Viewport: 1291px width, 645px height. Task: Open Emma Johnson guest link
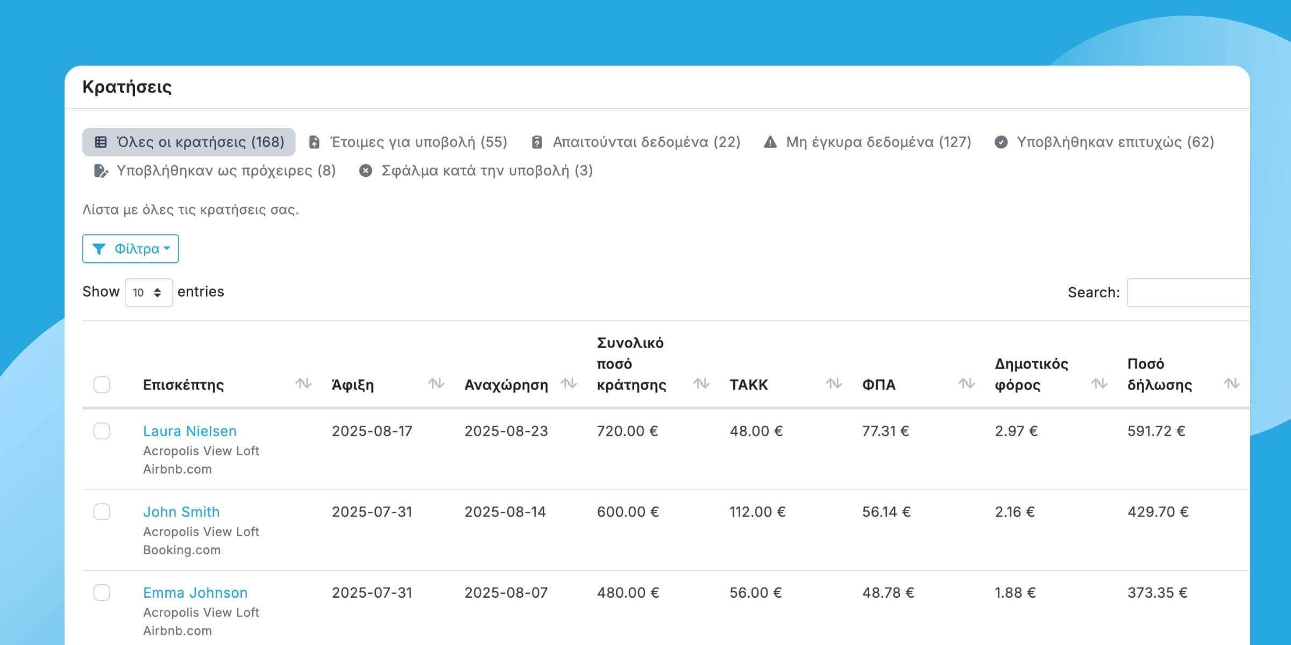click(x=195, y=592)
